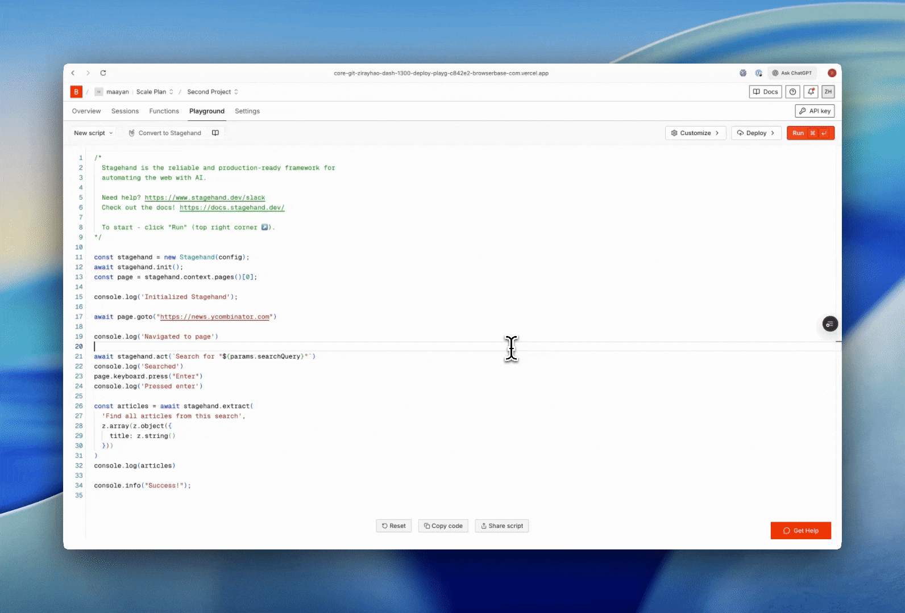Switch to the Settings tab
The height and width of the screenshot is (613, 905).
point(247,111)
